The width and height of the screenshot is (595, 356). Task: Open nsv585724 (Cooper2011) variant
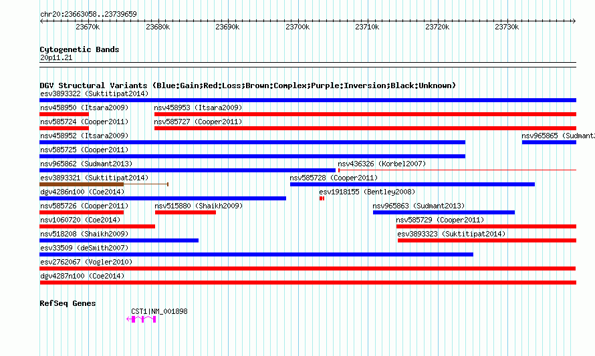pyautogui.click(x=84, y=122)
